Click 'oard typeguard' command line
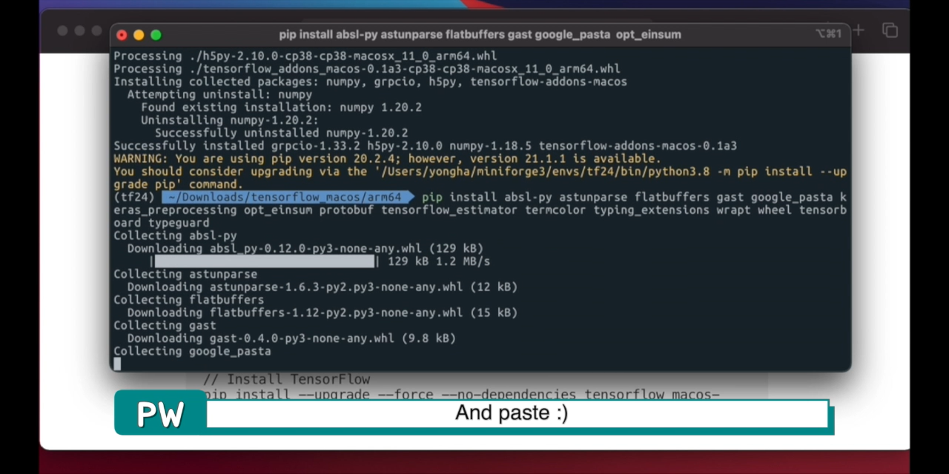This screenshot has height=474, width=949. pyautogui.click(x=161, y=223)
